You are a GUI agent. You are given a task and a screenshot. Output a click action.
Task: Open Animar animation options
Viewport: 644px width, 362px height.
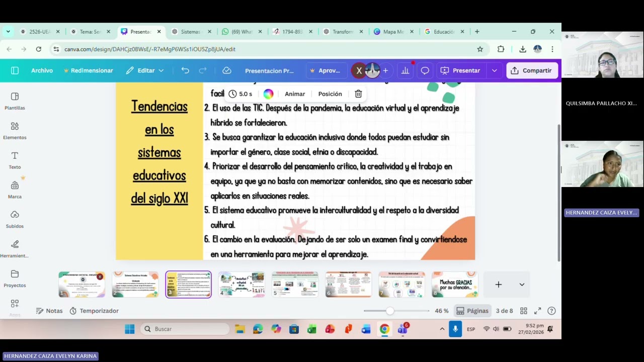tap(295, 94)
